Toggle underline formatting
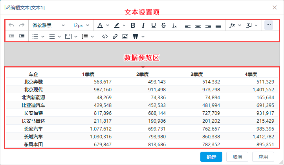Viewport: 284px width, 165px height. (x=154, y=25)
